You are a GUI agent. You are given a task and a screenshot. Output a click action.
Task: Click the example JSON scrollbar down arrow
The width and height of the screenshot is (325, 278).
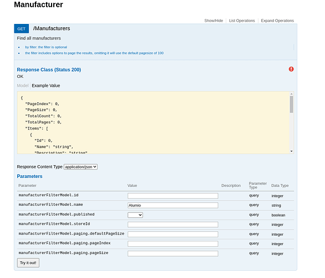(x=291, y=151)
